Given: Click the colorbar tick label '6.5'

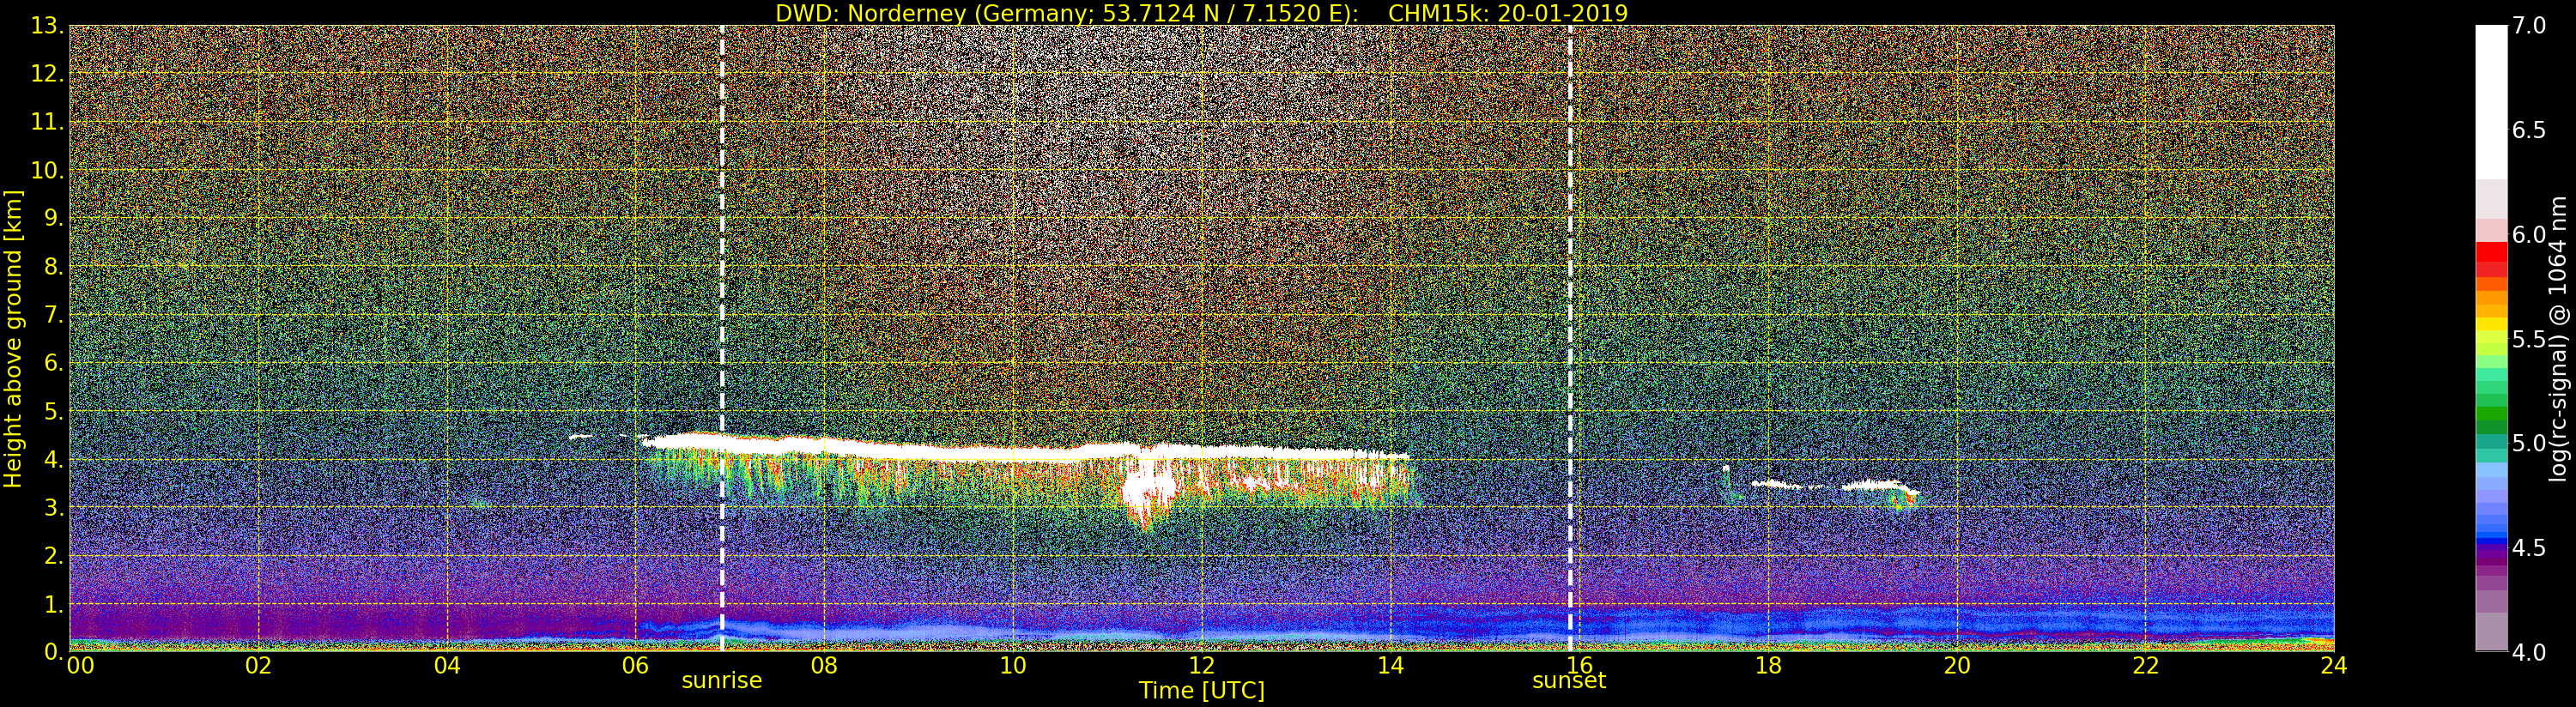Looking at the screenshot, I should (x=2529, y=130).
